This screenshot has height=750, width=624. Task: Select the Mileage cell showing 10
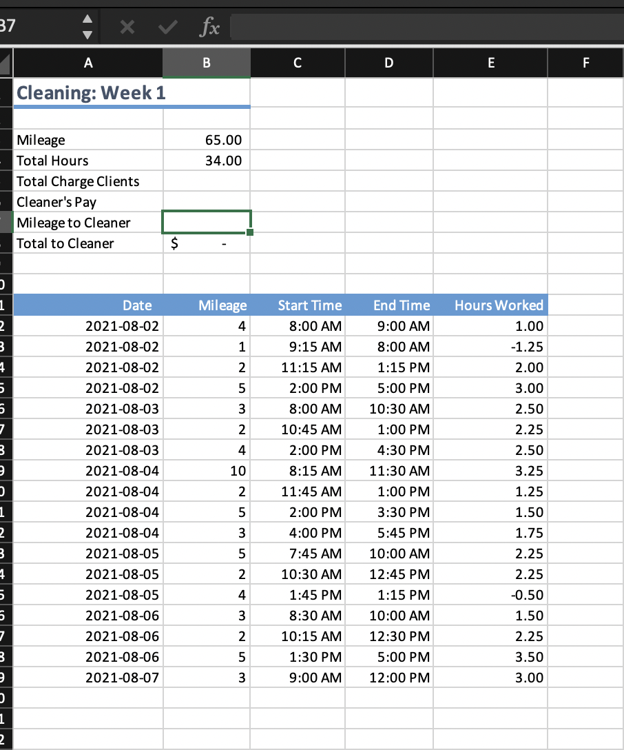pos(206,470)
